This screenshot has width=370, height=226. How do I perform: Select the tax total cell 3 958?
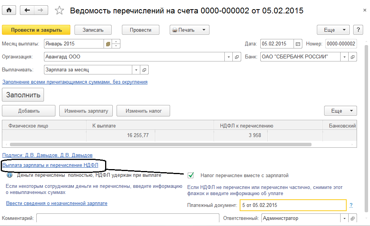241,135
